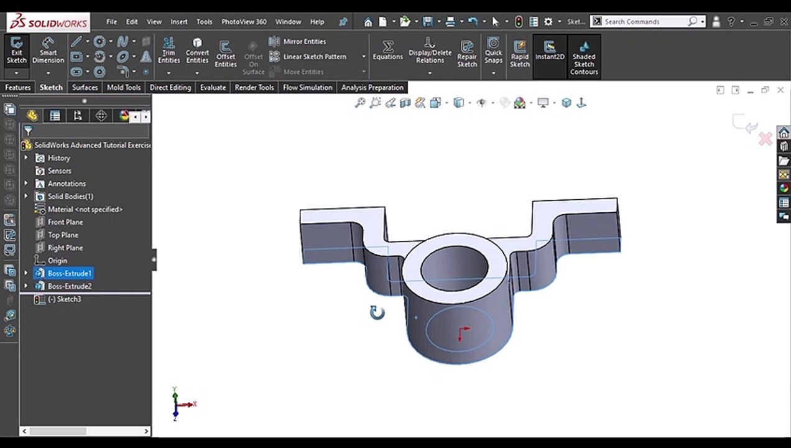Toggle Shaded Sketch Contours
This screenshot has width=791, height=448.
pyautogui.click(x=584, y=58)
